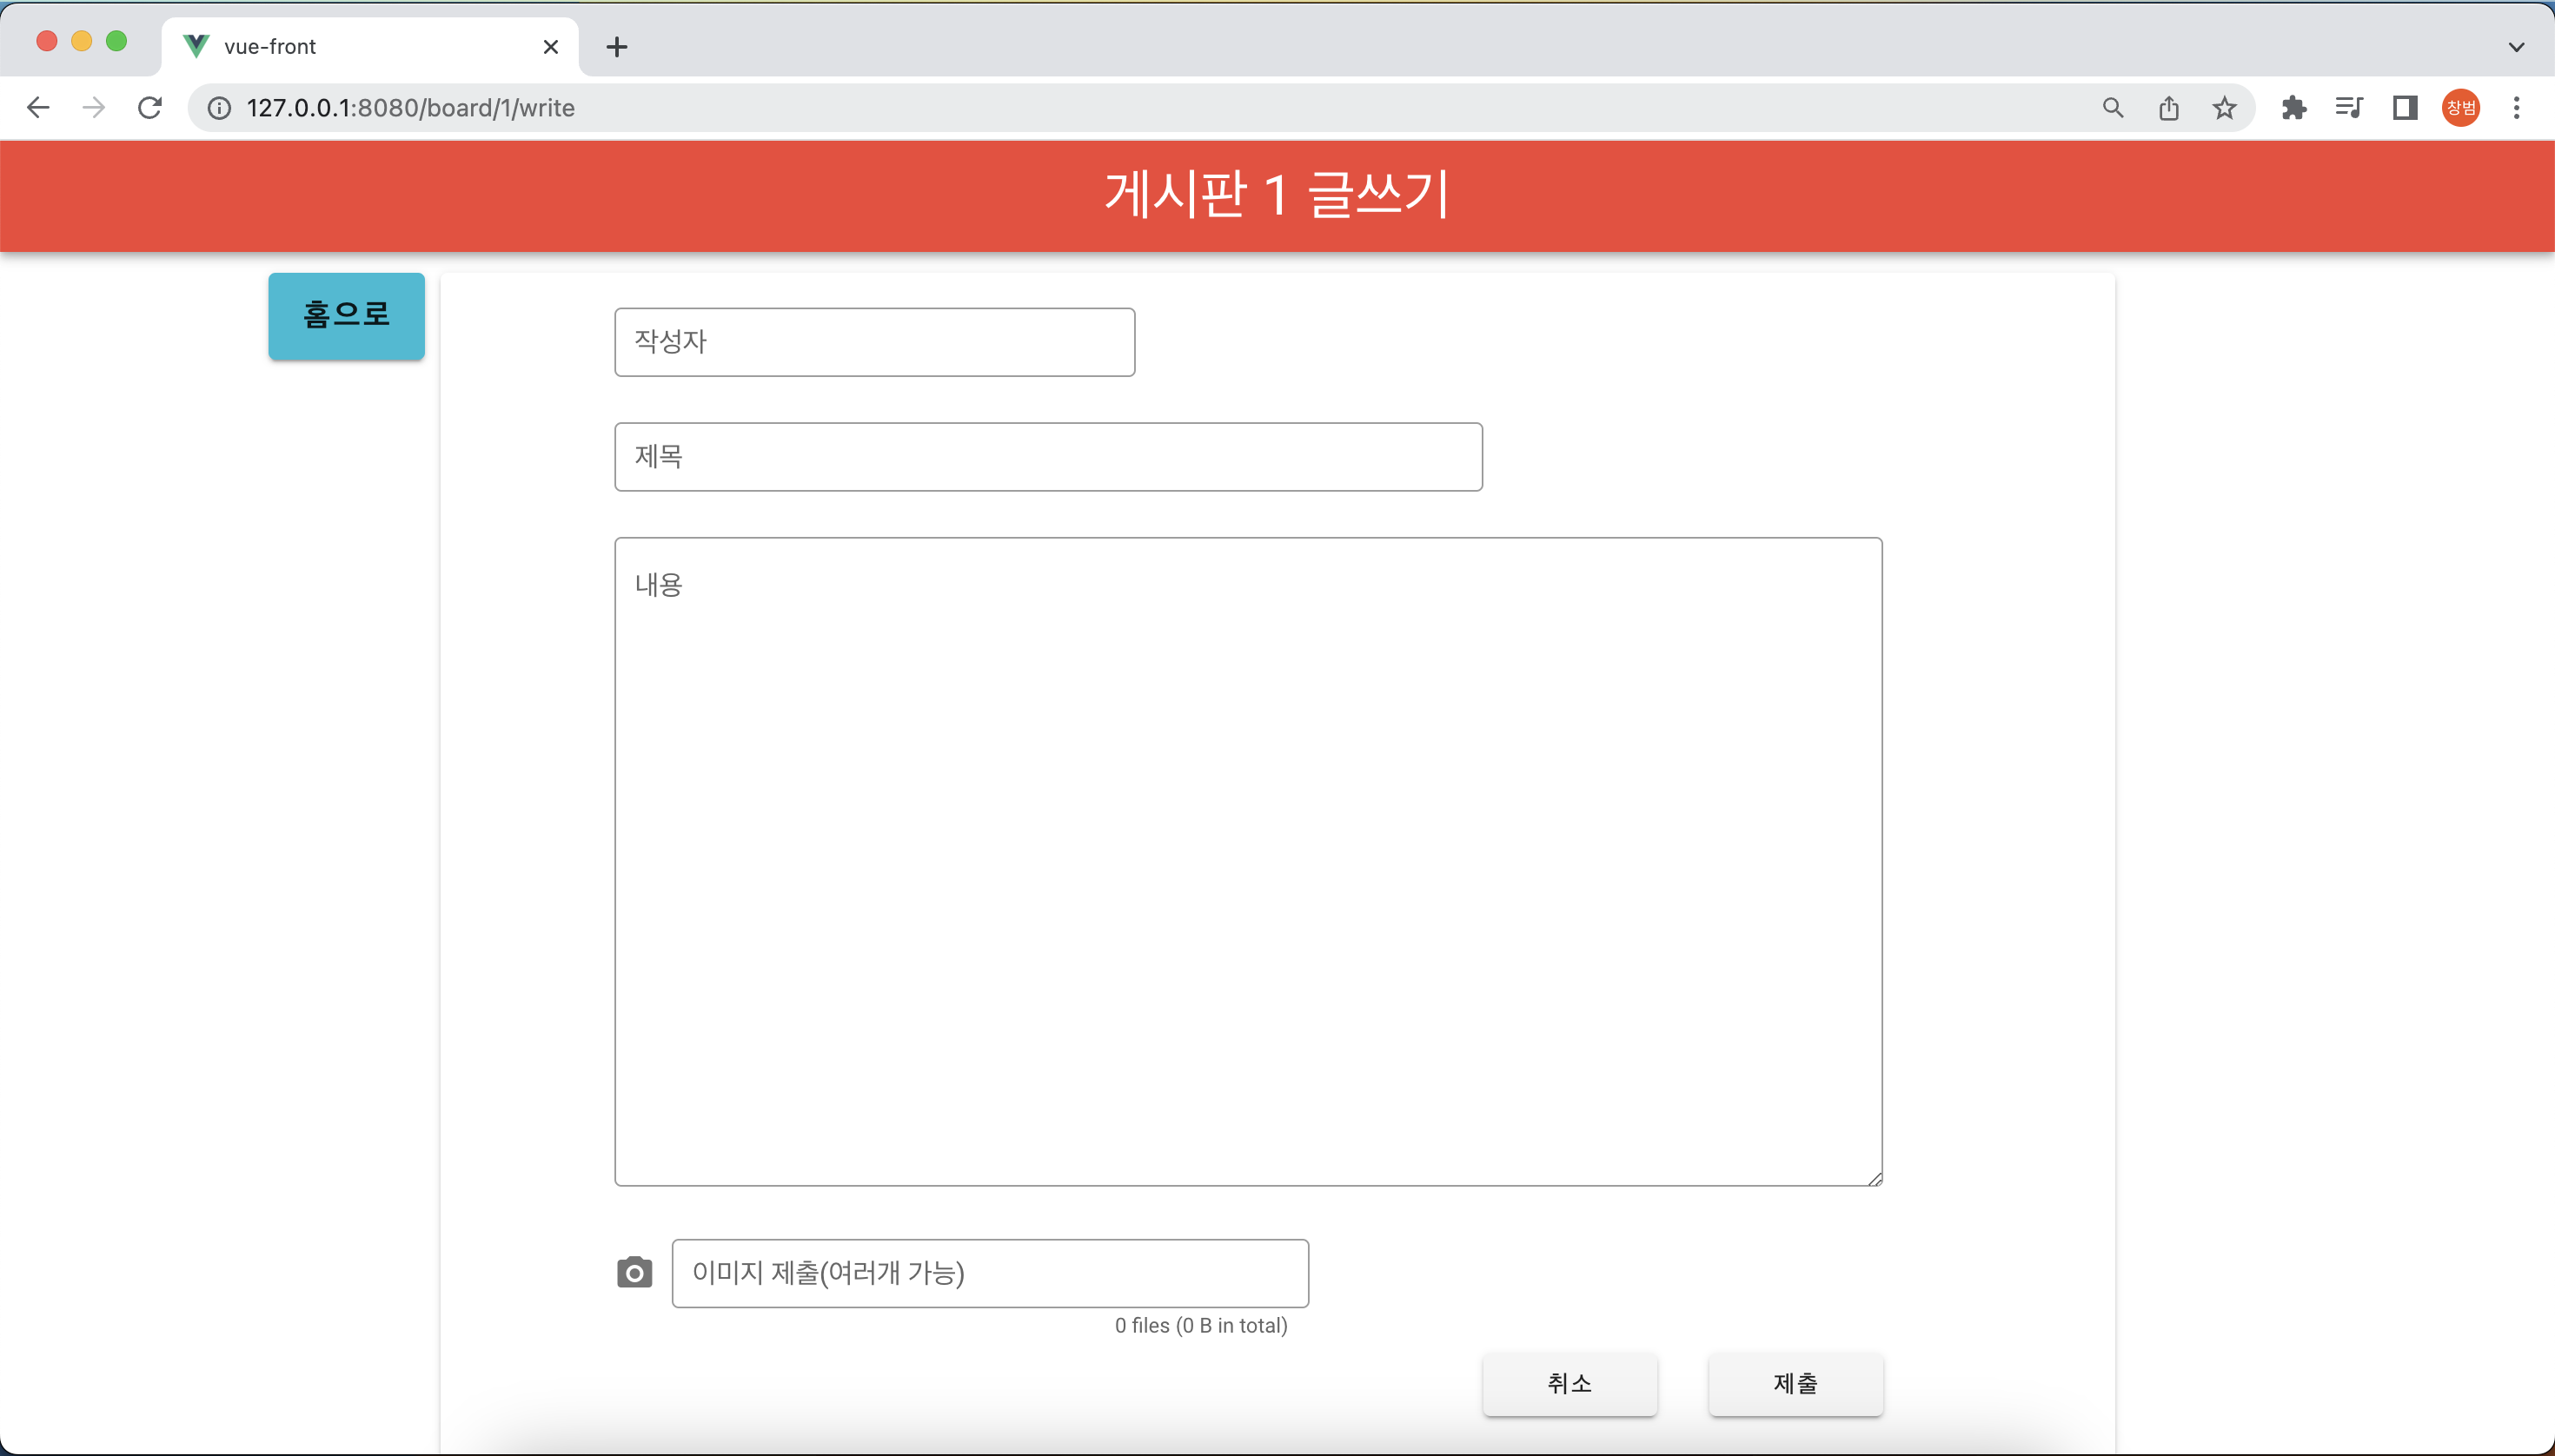The image size is (2555, 1456).
Task: Click the 홈으로 button
Action: pyautogui.click(x=346, y=316)
